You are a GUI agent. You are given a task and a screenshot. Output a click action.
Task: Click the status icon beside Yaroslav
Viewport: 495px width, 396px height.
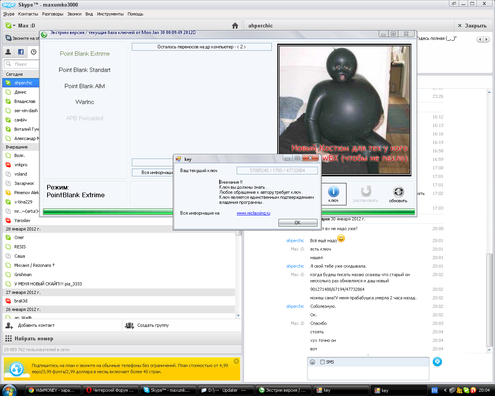click(x=8, y=220)
